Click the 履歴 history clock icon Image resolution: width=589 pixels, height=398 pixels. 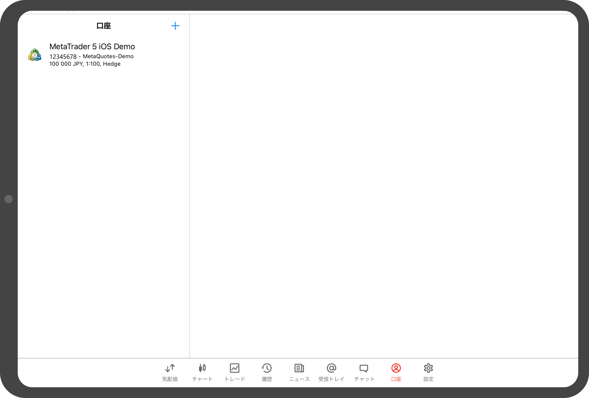(267, 368)
